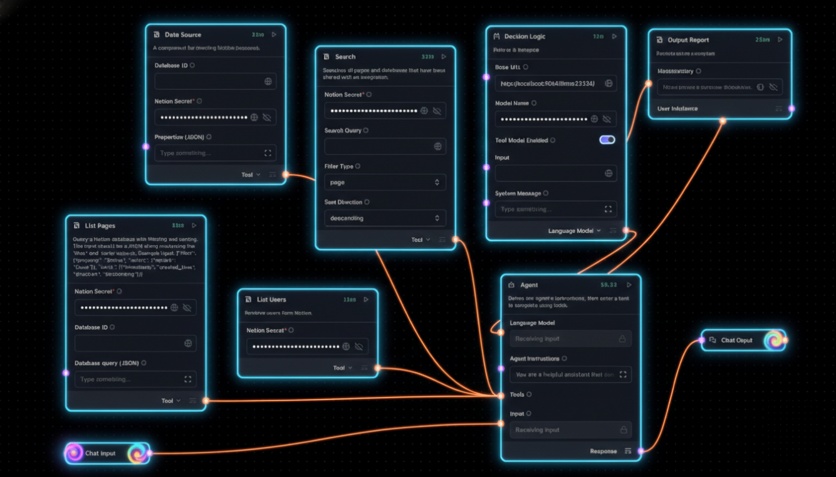The image size is (836, 477).
Task: Show hidden Notion Secret in Search node
Action: [x=437, y=111]
